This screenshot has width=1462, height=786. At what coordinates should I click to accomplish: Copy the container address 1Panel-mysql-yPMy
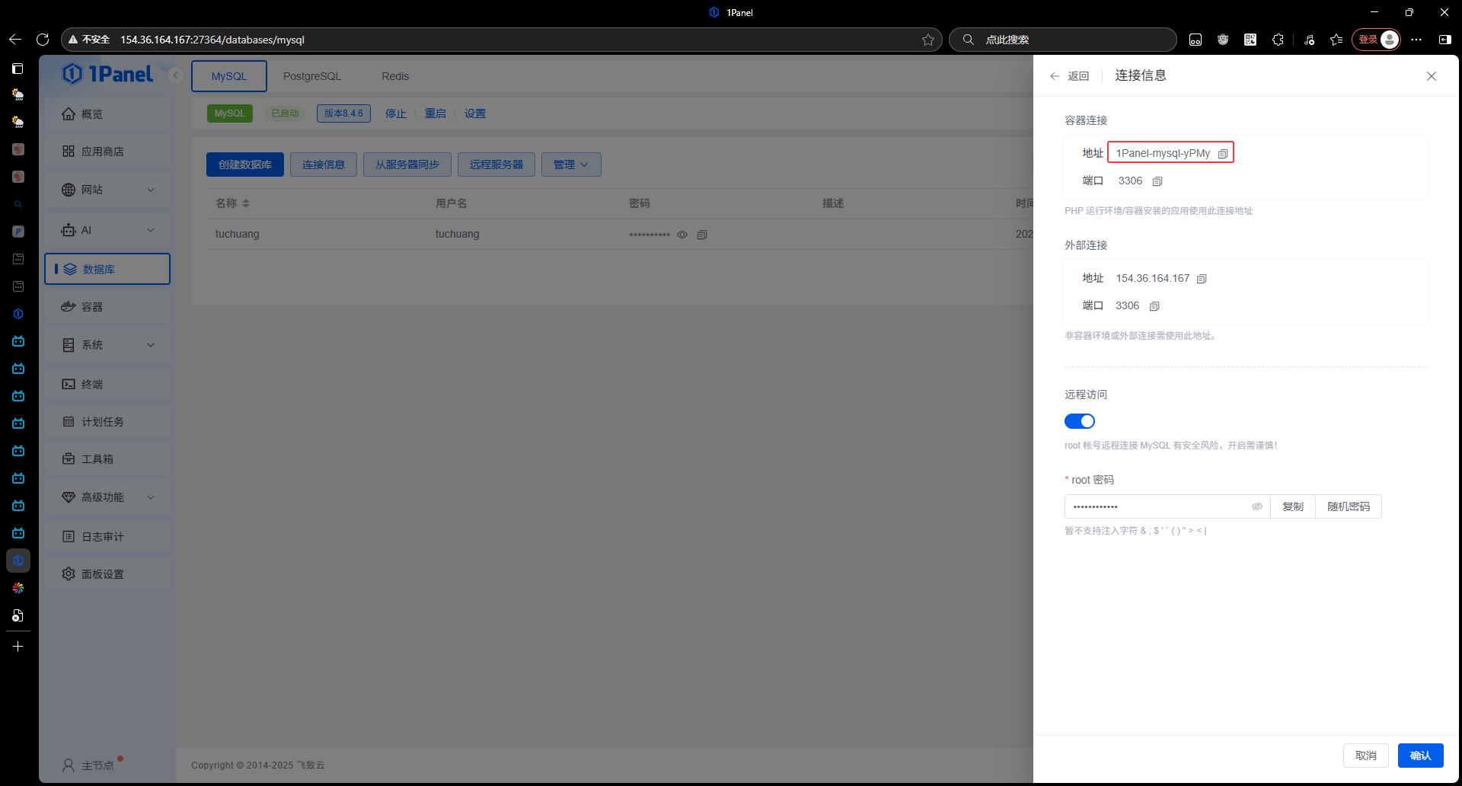1222,154
